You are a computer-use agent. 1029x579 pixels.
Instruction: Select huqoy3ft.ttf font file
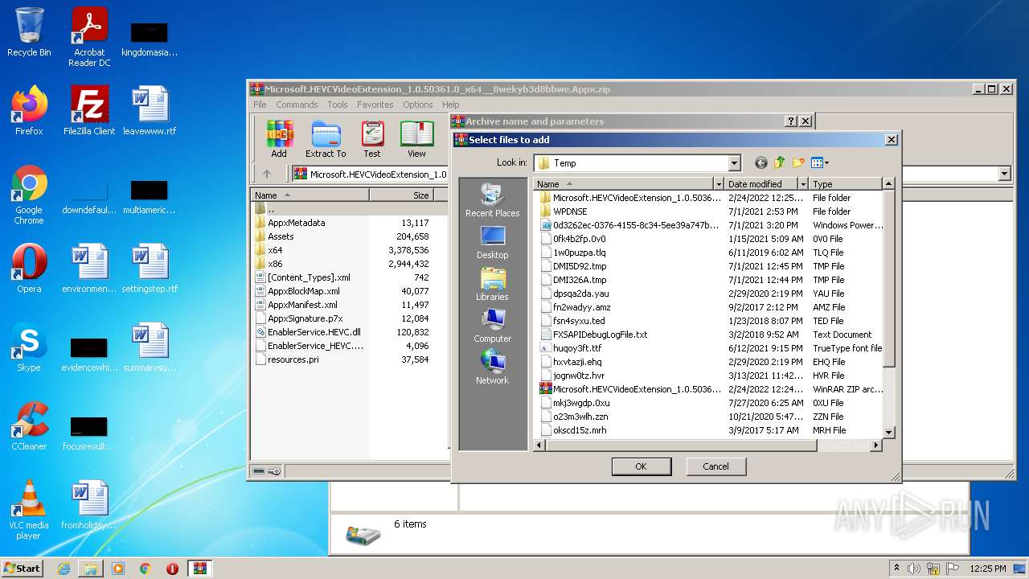click(577, 348)
